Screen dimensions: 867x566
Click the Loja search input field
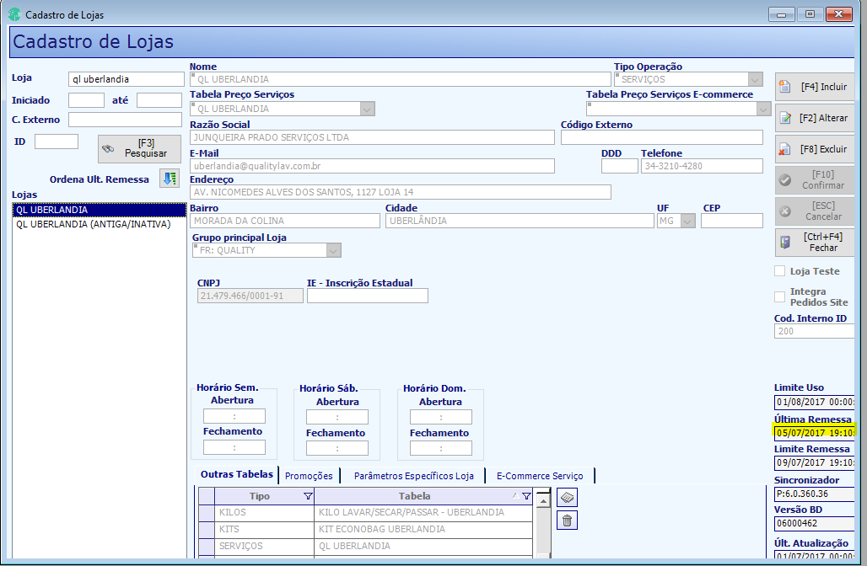pyautogui.click(x=126, y=79)
